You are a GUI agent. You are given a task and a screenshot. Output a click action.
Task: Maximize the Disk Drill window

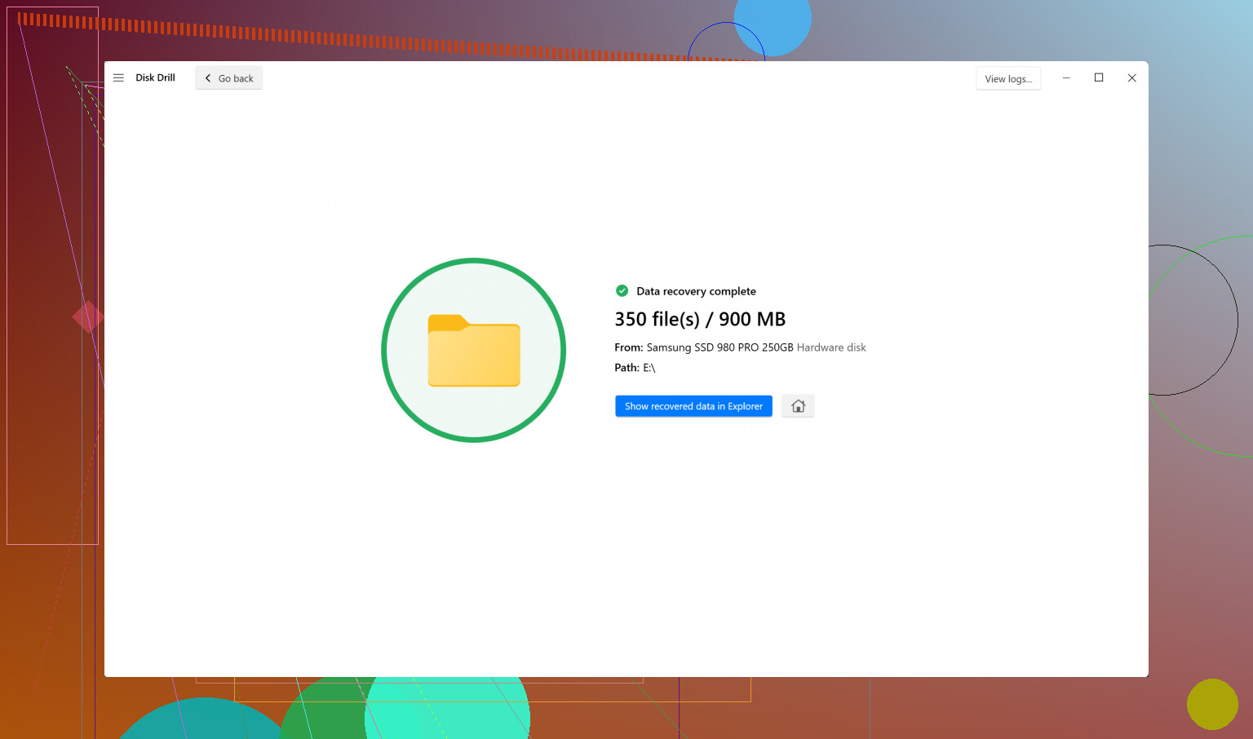(x=1099, y=78)
